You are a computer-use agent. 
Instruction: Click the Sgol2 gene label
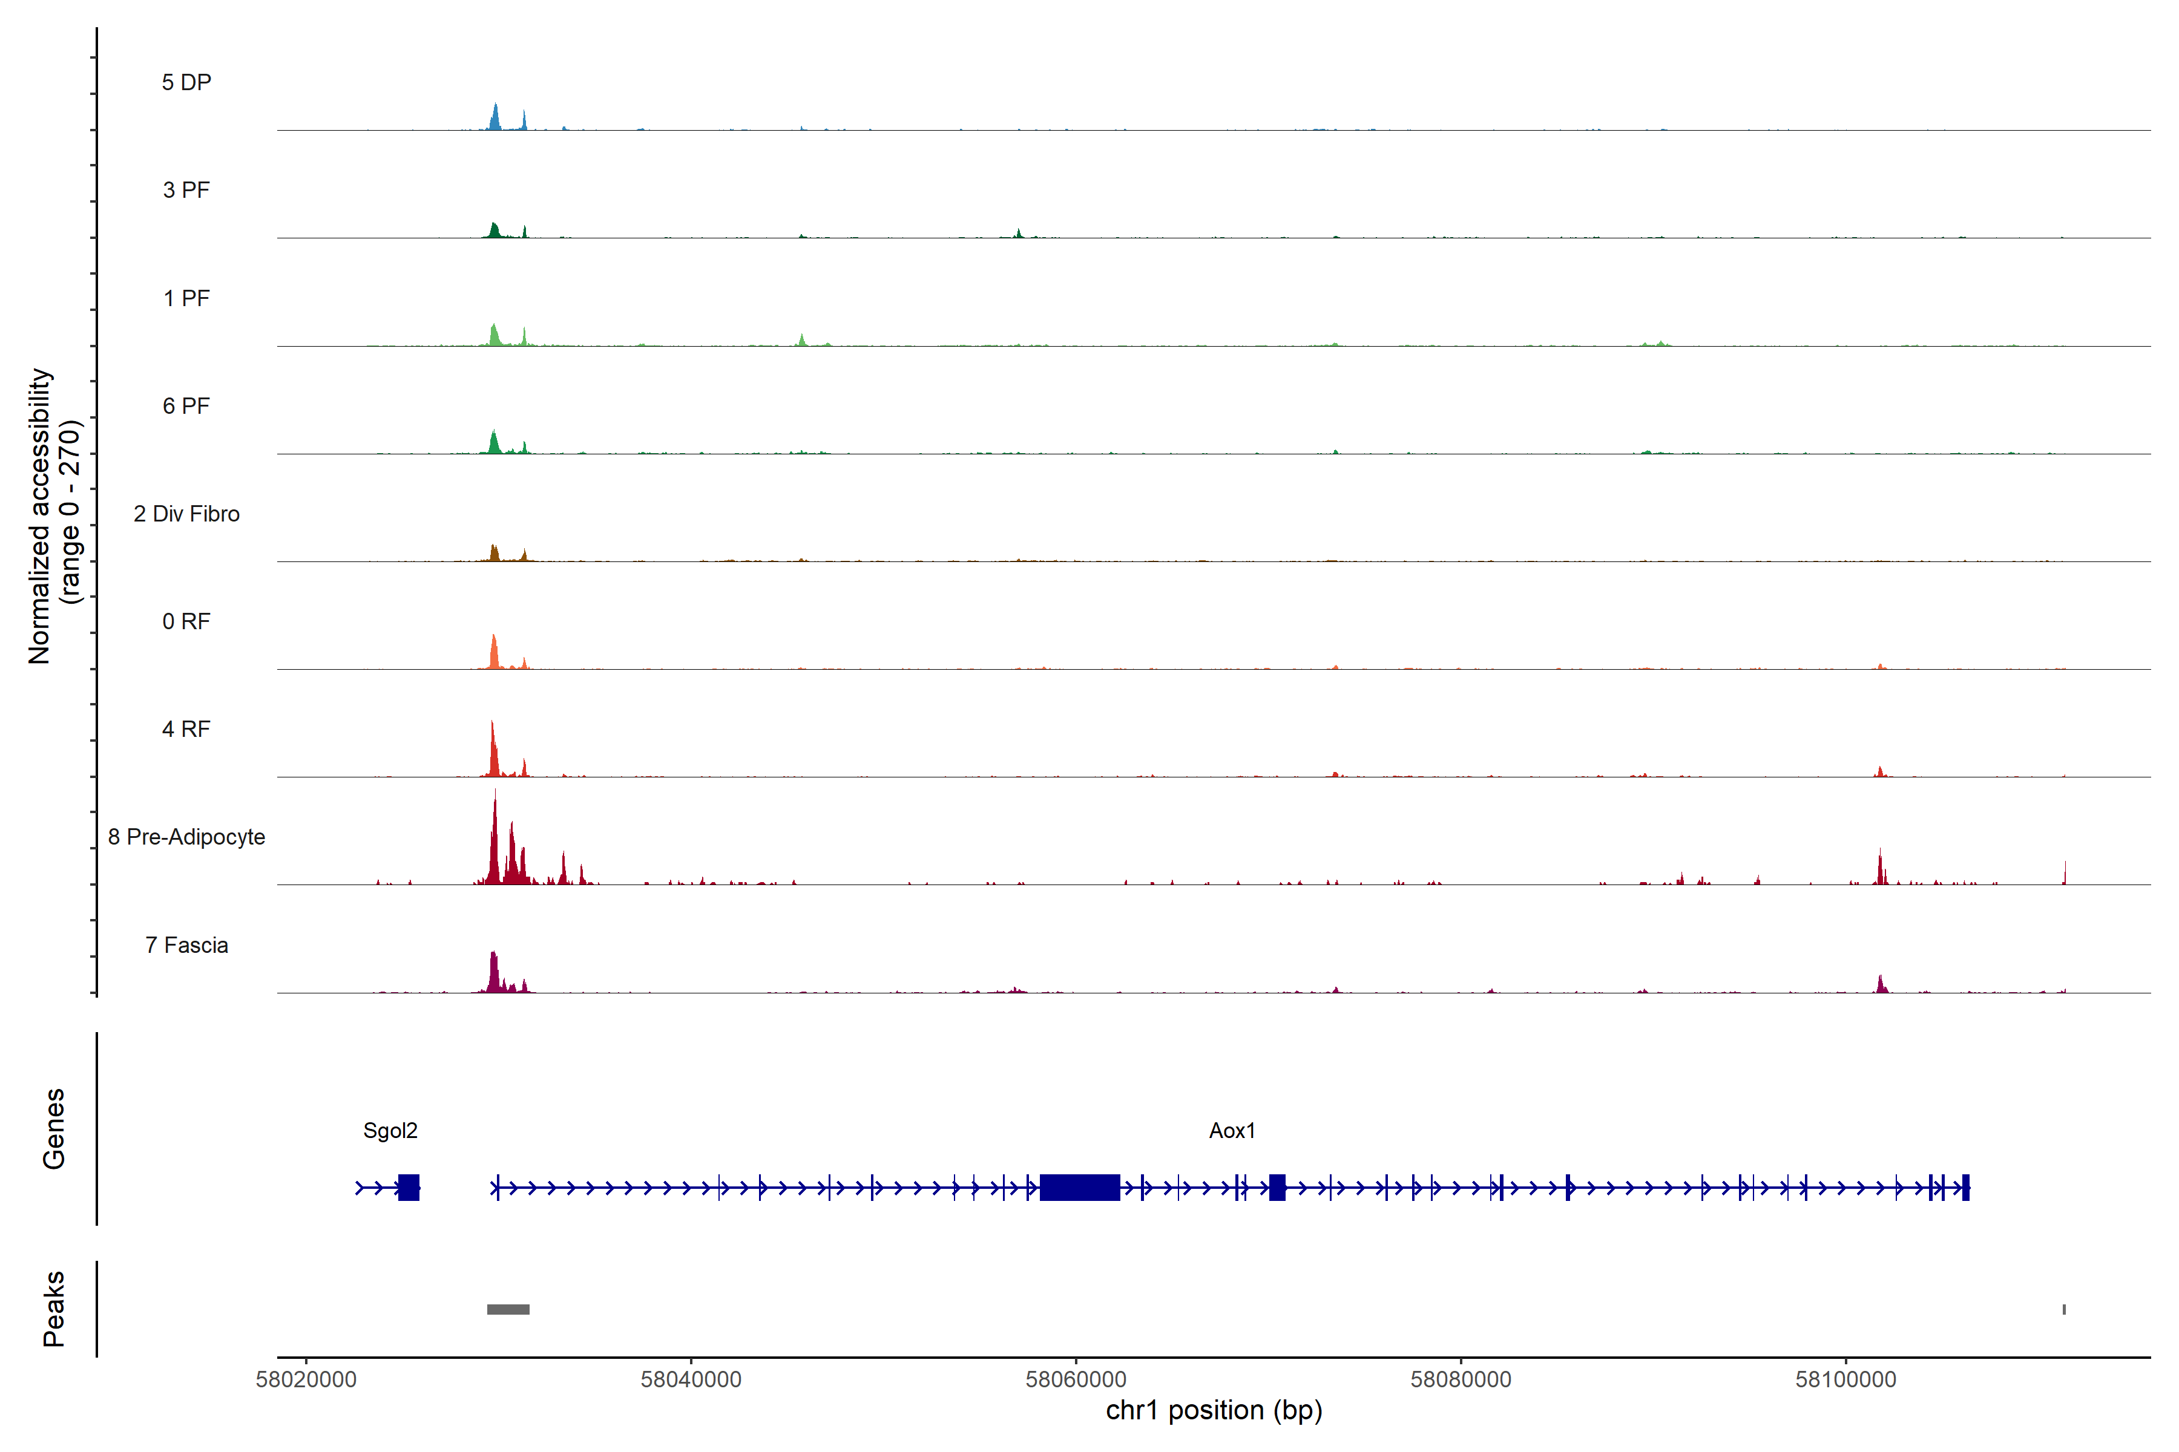click(390, 1131)
